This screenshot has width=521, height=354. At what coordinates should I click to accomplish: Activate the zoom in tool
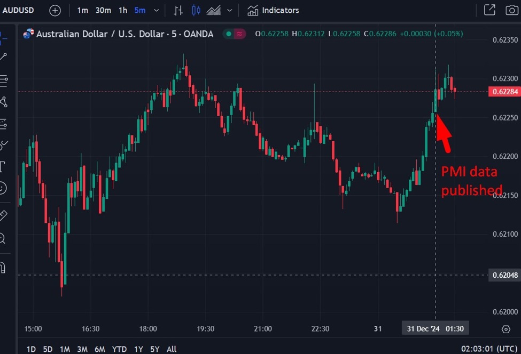[3, 238]
